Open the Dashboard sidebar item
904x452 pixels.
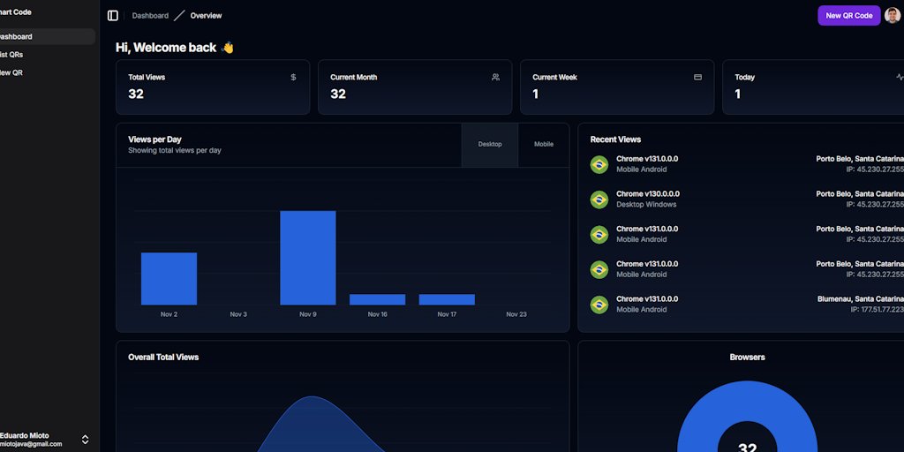coord(48,36)
